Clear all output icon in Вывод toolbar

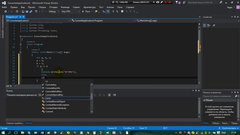pyautogui.click(x=109, y=95)
